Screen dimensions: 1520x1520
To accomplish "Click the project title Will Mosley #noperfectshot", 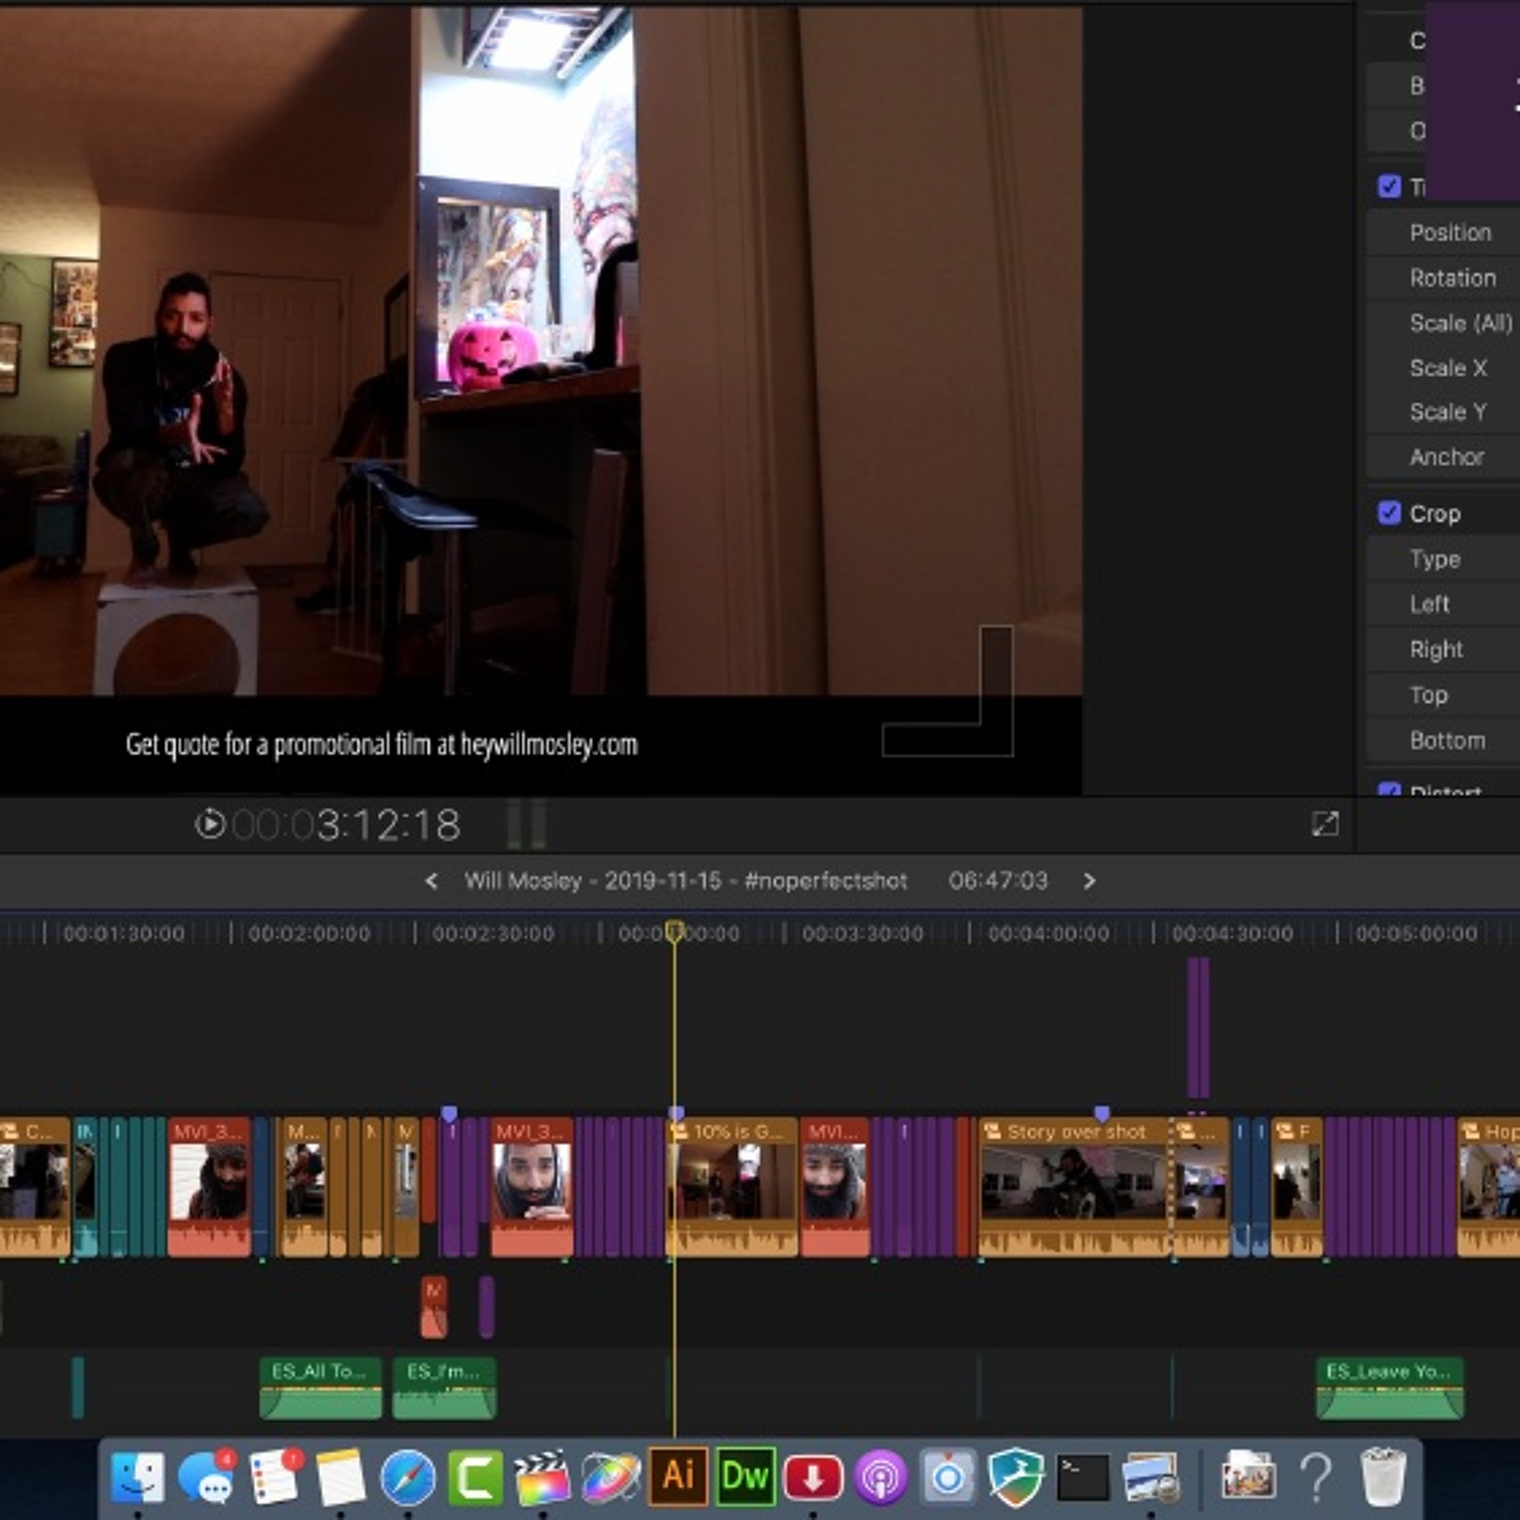I will 685,881.
